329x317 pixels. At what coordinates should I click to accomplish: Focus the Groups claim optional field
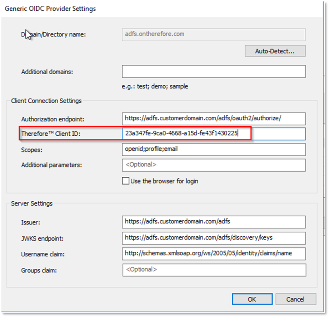point(214,270)
